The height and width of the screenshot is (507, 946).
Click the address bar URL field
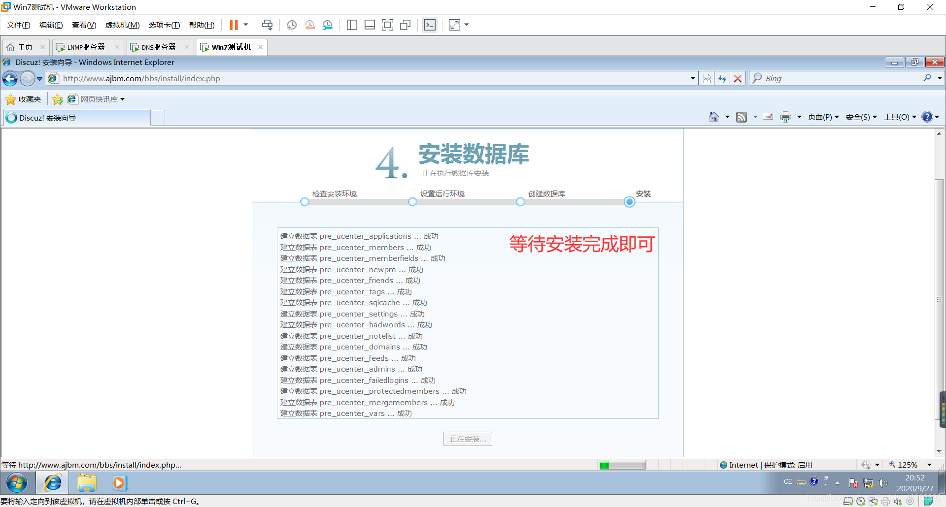372,78
